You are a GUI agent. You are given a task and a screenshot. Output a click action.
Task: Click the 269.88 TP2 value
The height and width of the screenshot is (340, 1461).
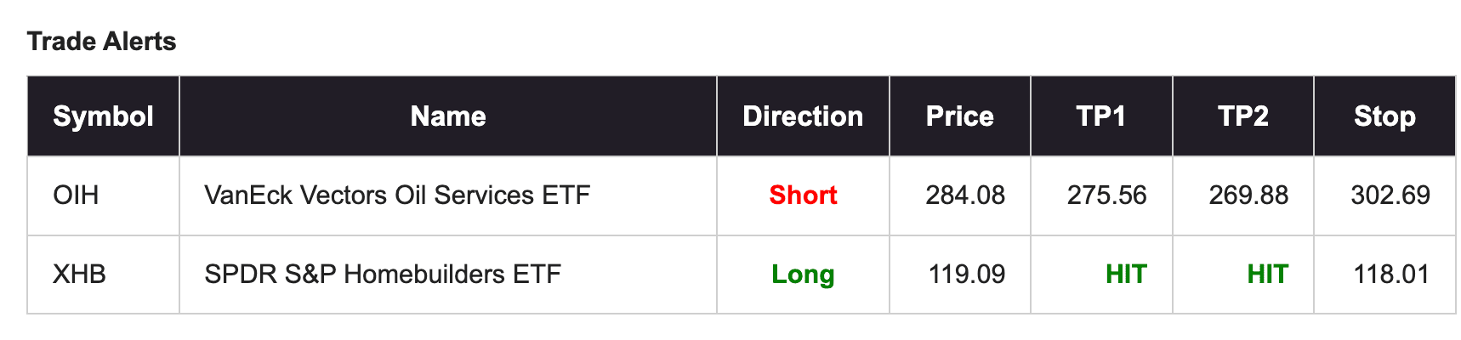[1248, 195]
